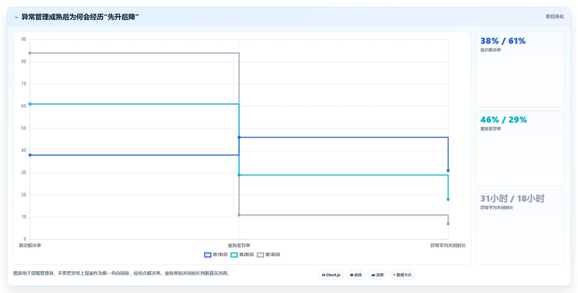Select the 数据卡片 tag
The width and height of the screenshot is (578, 293).
pos(402,275)
